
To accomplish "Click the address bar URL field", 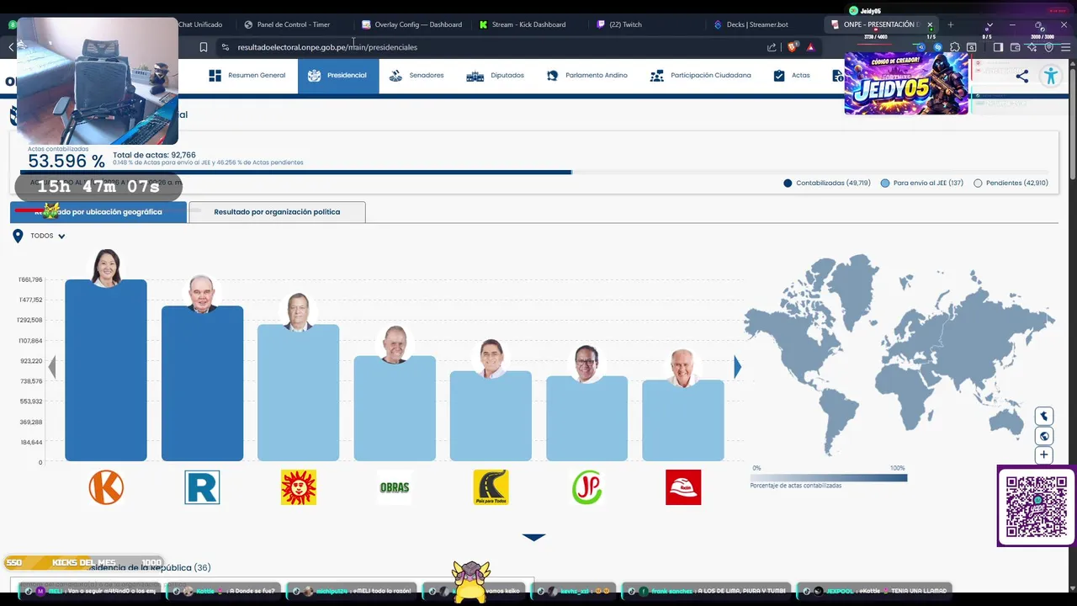I will click(x=496, y=47).
